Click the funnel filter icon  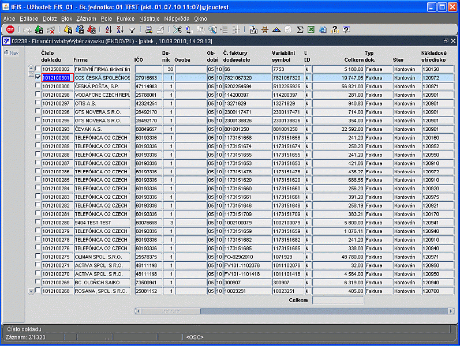point(132,30)
